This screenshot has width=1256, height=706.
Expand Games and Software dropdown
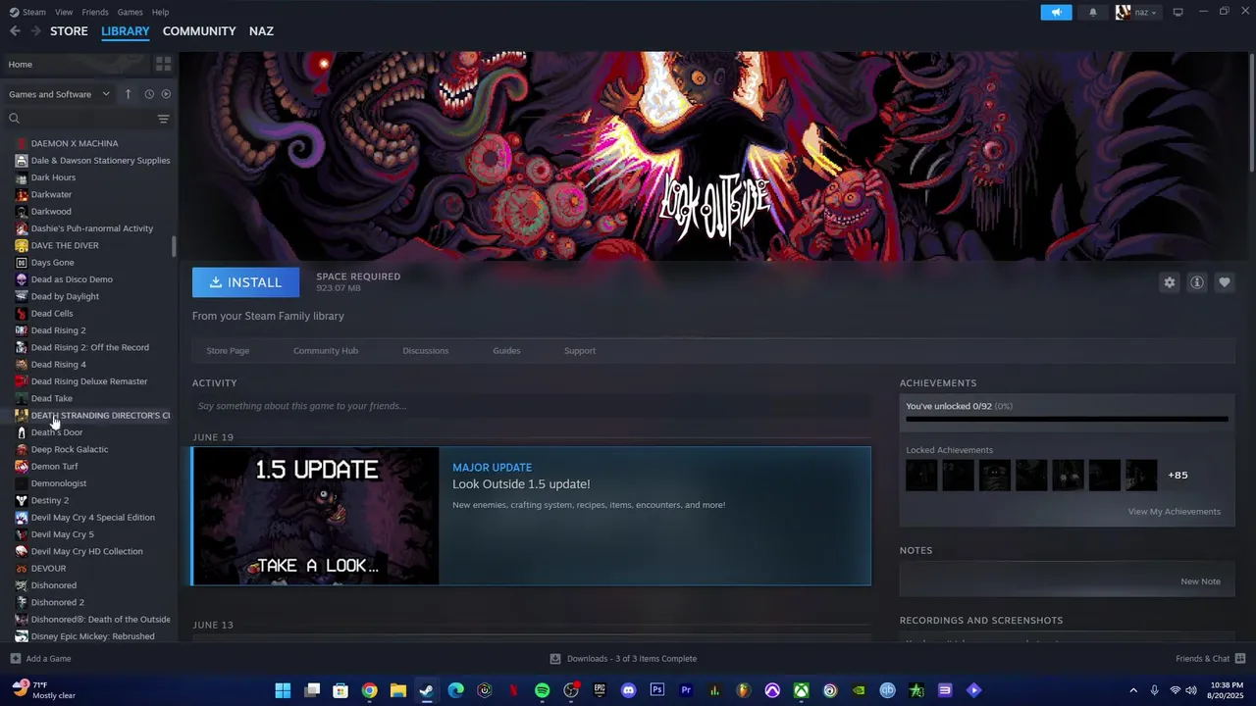[x=60, y=94]
